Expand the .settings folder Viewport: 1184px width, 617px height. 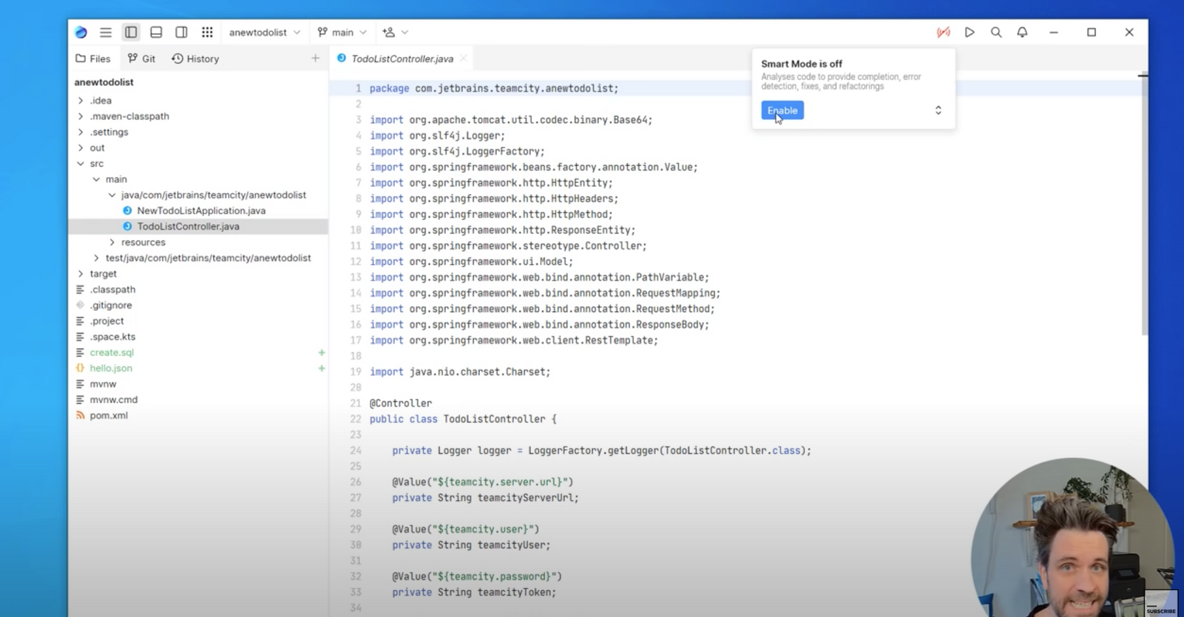click(x=81, y=132)
